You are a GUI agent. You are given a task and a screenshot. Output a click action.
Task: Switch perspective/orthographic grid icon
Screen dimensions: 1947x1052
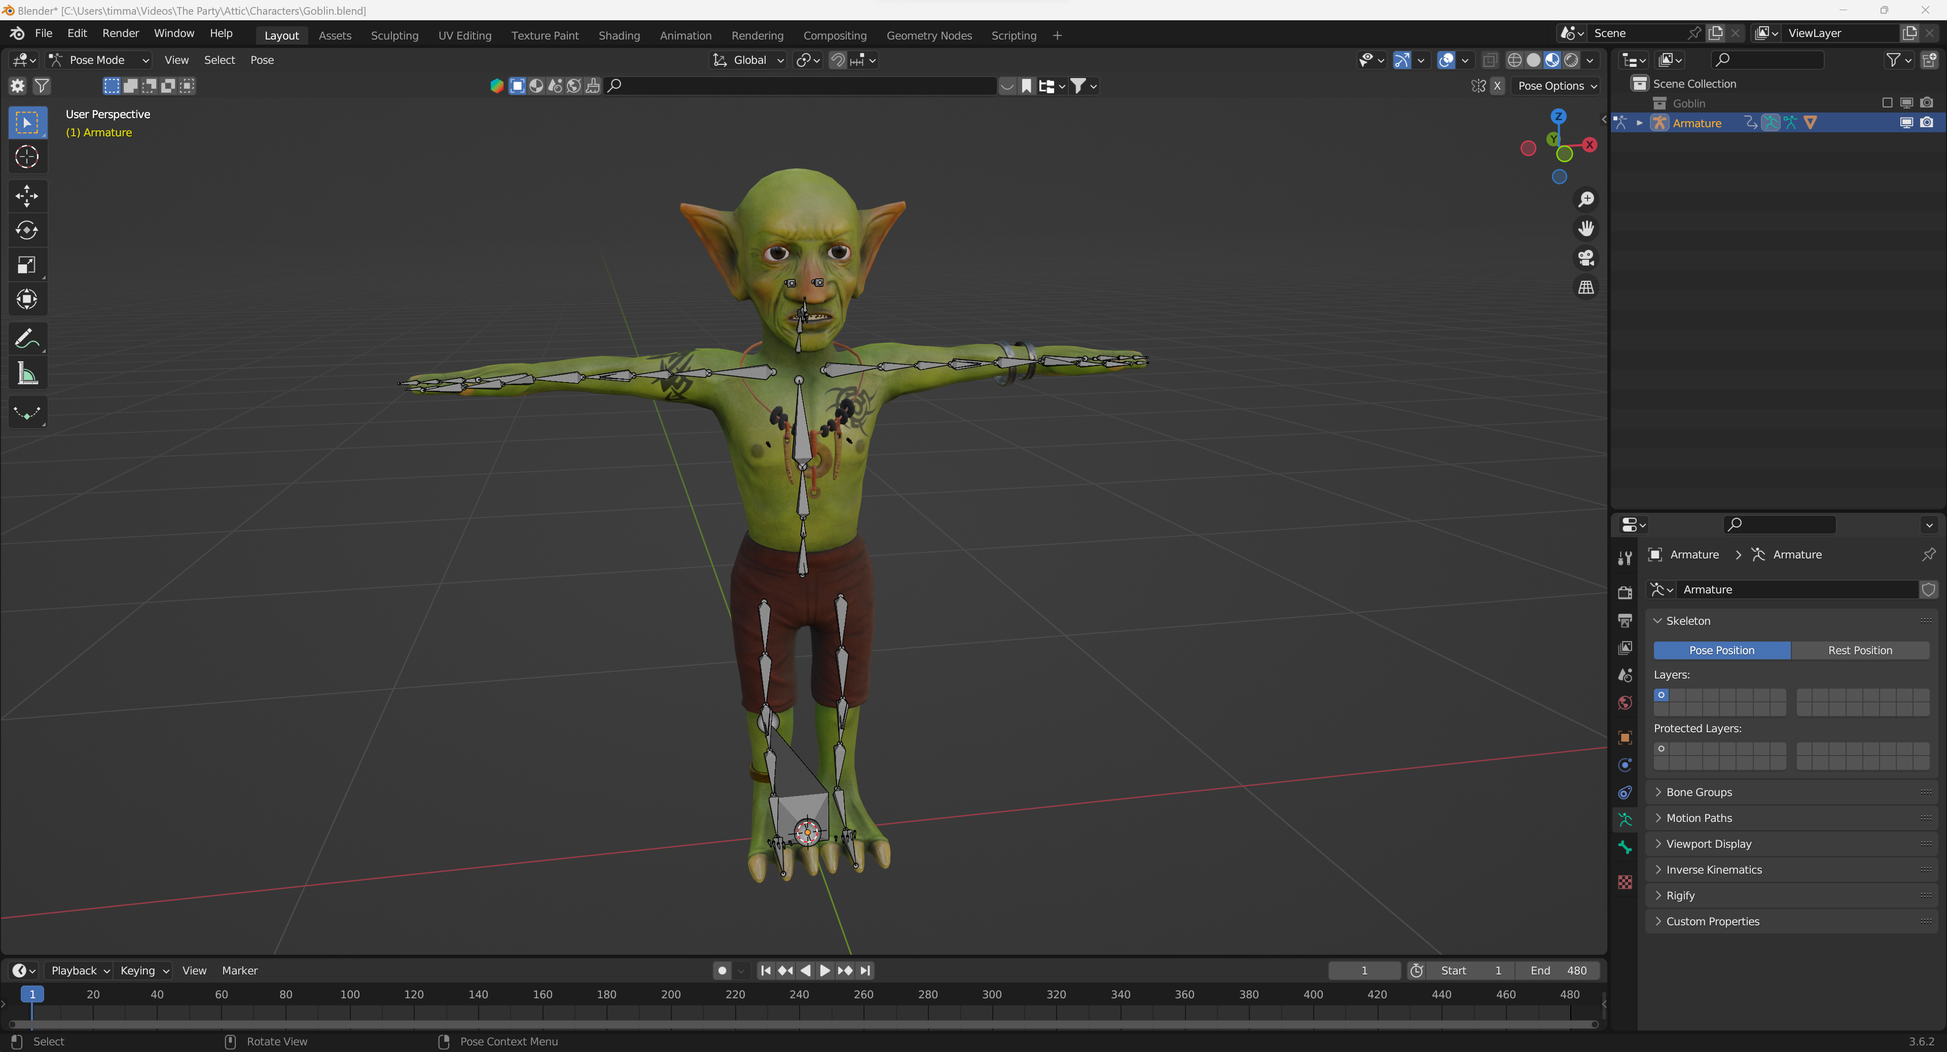pyautogui.click(x=1585, y=288)
